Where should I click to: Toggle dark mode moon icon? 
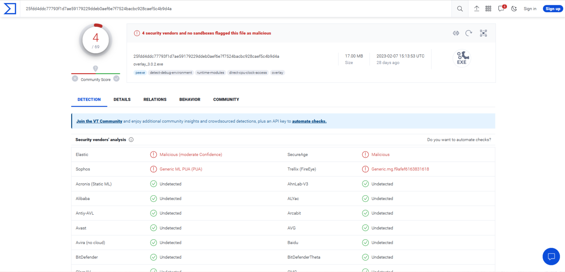pyautogui.click(x=514, y=9)
